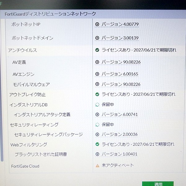The image size is (186, 186).
Task: Click version icon for セキュリティレーティングパッケージ
Action: [97, 135]
